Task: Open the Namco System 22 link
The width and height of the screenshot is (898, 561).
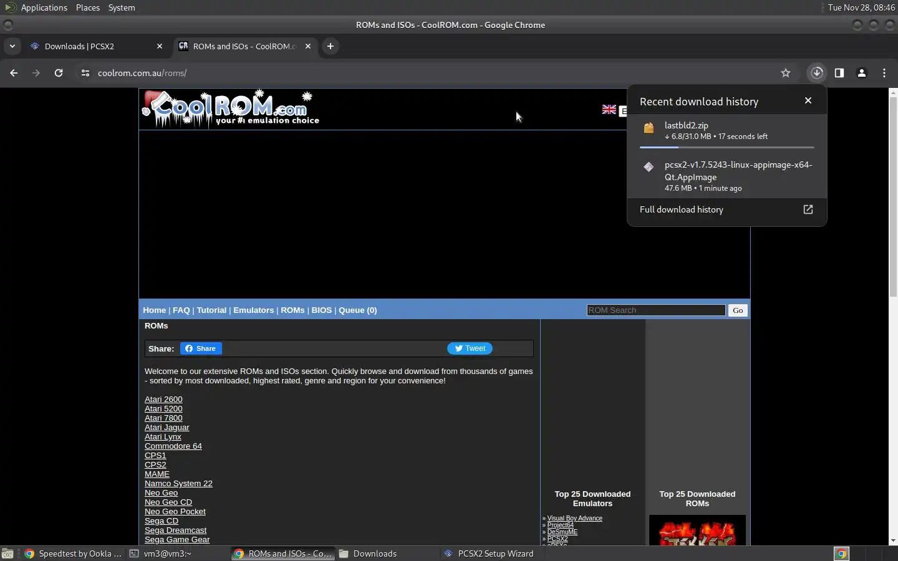Action: tap(178, 484)
